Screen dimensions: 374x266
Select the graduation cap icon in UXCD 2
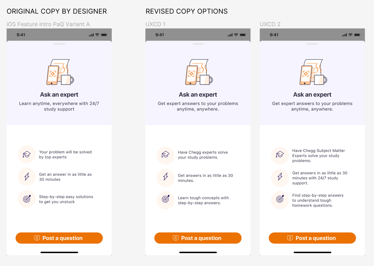click(280, 155)
